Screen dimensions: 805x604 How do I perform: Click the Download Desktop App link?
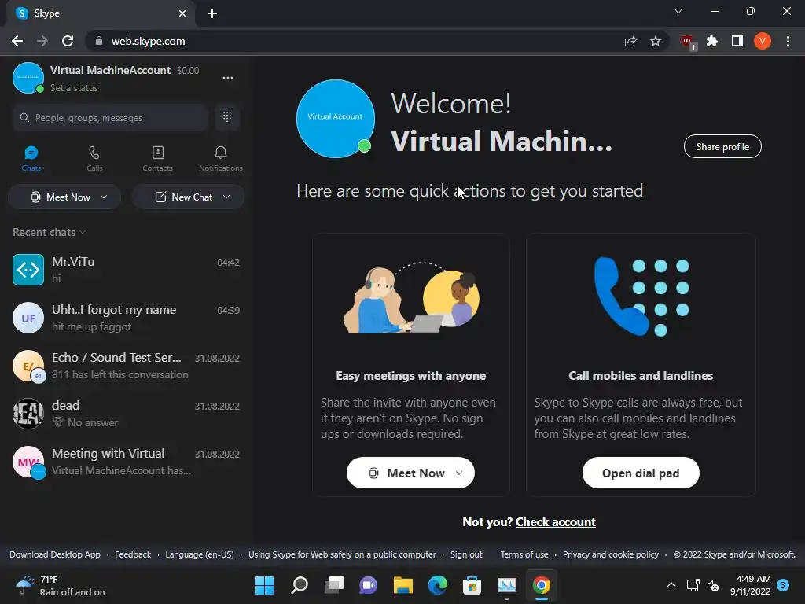[55, 554]
